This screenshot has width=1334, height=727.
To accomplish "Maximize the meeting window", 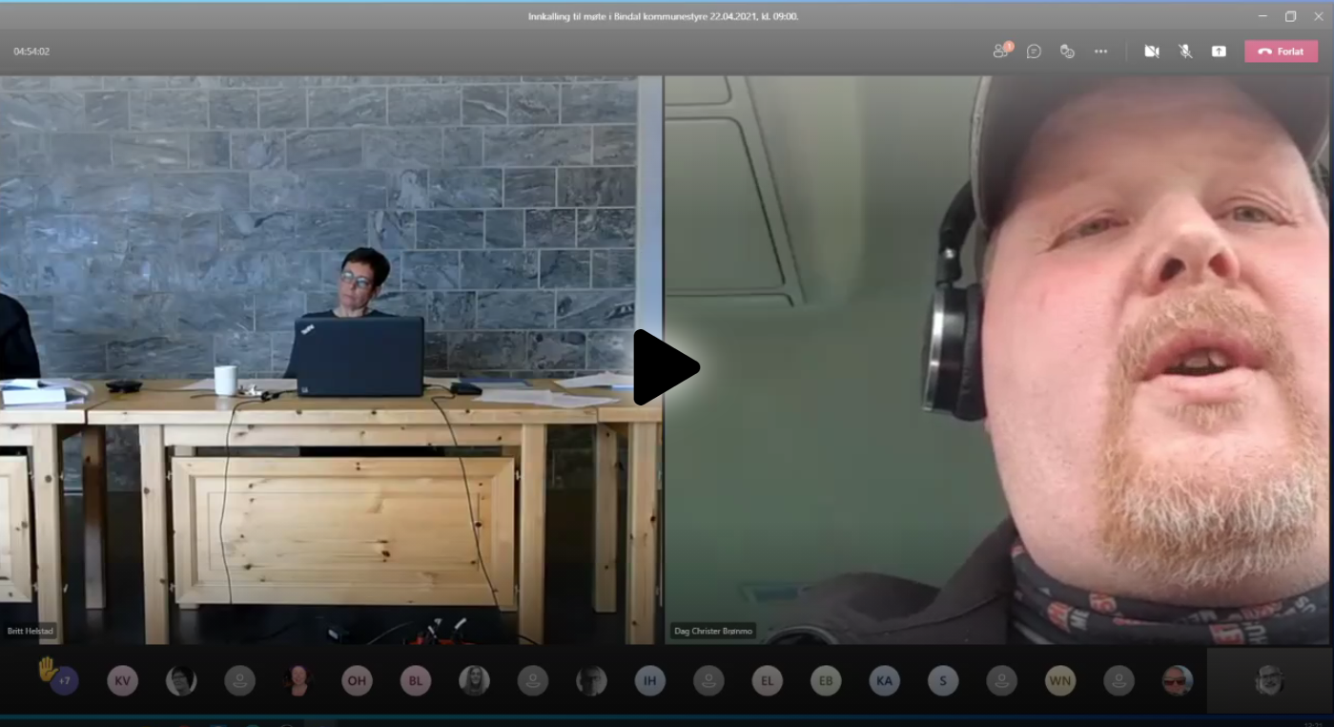I will [1290, 16].
